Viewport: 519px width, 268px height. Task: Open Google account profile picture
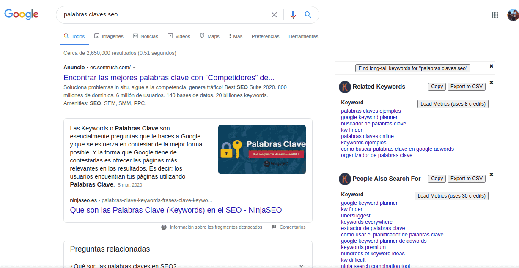[x=513, y=15]
